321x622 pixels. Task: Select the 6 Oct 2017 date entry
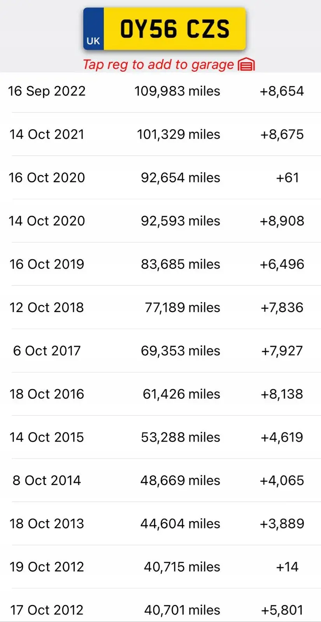pyautogui.click(x=47, y=351)
